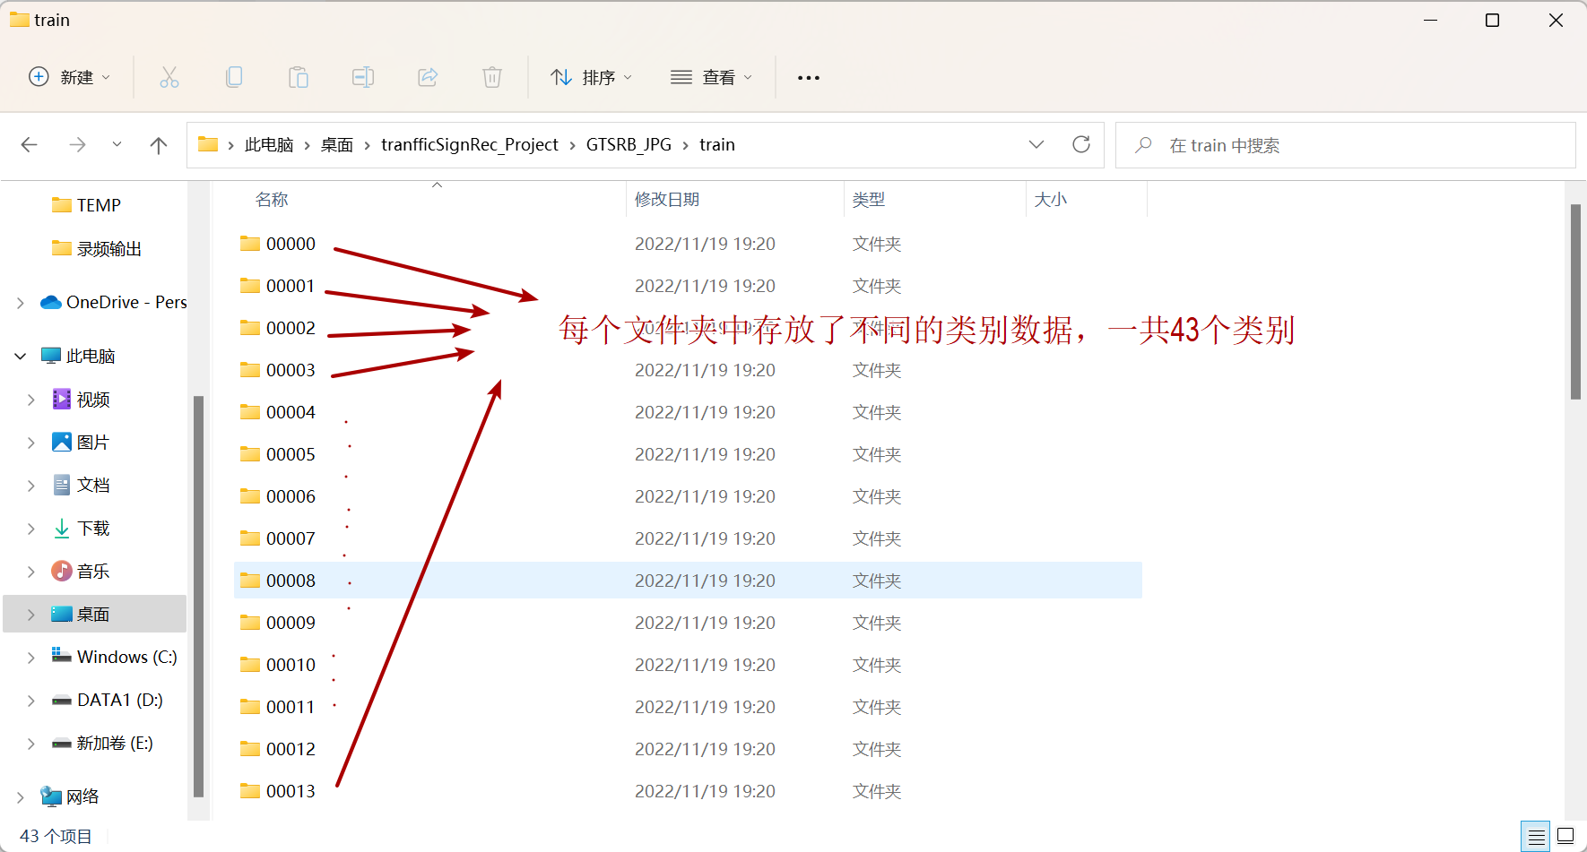This screenshot has height=852, width=1587.
Task: Open the 新建 new item dropdown
Action: coord(70,77)
